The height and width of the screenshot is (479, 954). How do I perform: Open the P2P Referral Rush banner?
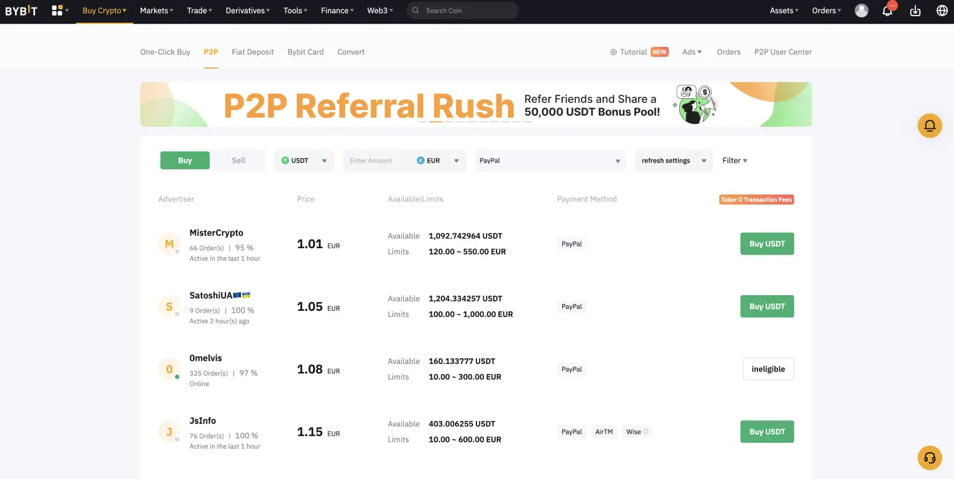[476, 104]
